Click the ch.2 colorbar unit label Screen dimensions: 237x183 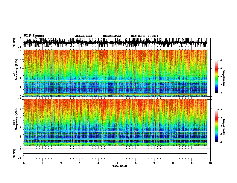(x=224, y=127)
